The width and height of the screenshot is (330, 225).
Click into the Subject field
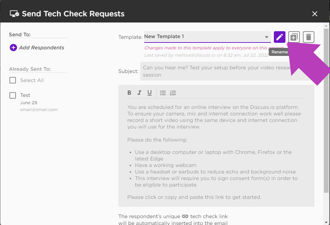227,71
